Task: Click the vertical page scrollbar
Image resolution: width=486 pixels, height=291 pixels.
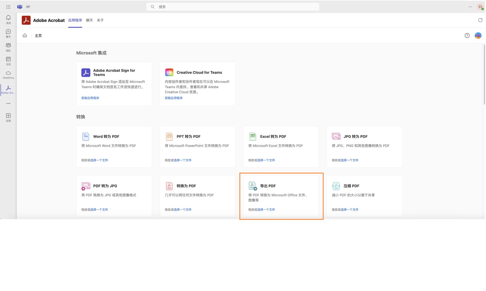Action: click(484, 74)
